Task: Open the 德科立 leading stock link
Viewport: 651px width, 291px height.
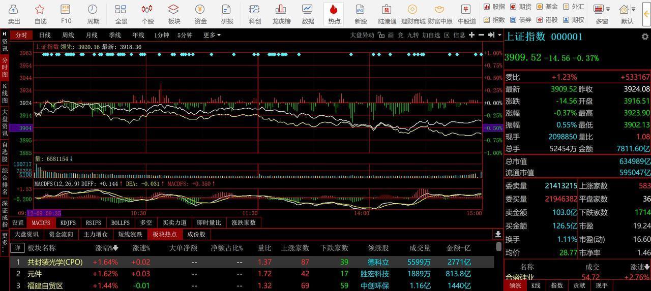Action: pos(378,262)
